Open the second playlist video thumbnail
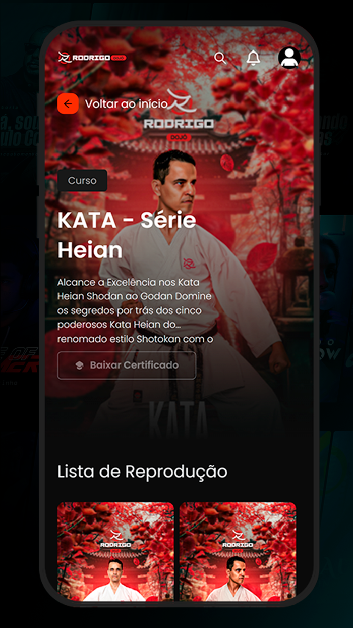The height and width of the screenshot is (628, 353). (x=238, y=551)
